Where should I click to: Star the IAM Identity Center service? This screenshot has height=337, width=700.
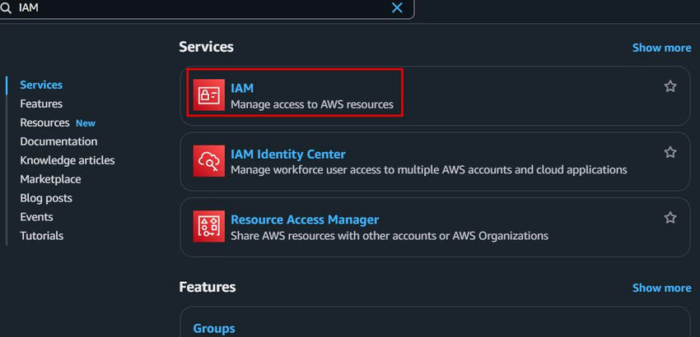670,152
